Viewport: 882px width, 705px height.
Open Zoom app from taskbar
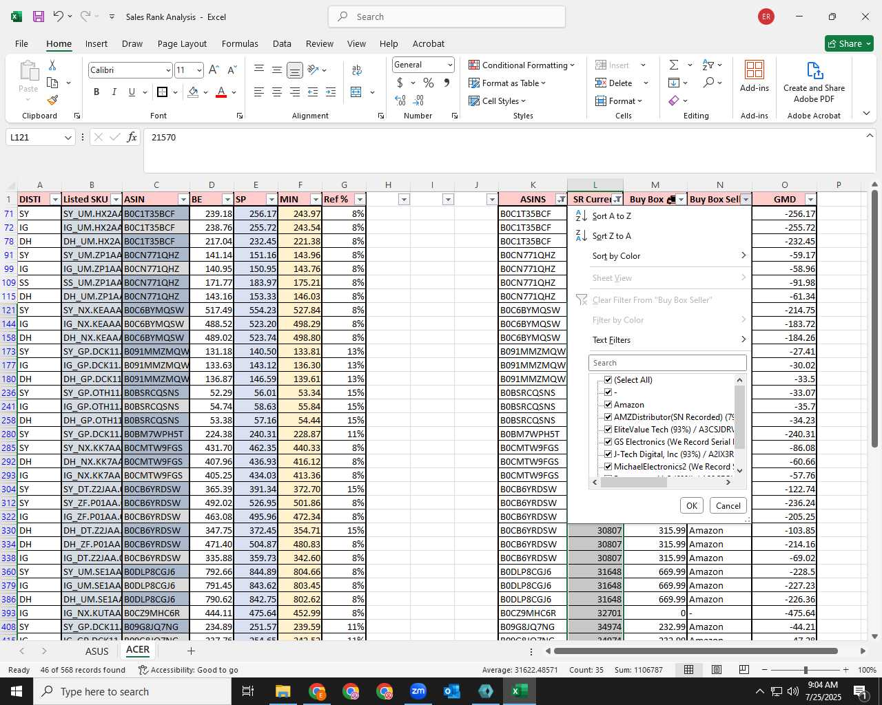click(x=418, y=691)
